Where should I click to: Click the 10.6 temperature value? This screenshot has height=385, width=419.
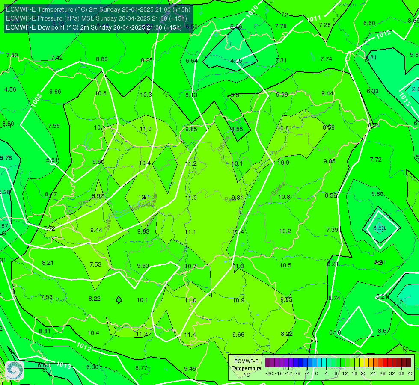click(x=101, y=94)
